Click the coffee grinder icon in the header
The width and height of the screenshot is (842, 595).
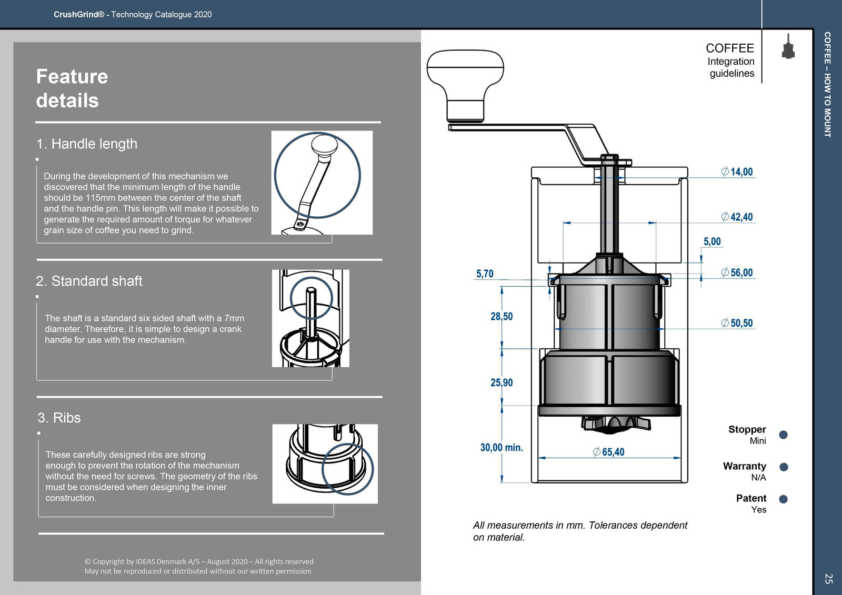[788, 46]
